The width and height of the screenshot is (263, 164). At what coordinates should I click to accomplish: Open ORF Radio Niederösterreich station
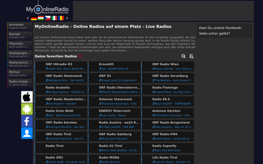coord(61,101)
